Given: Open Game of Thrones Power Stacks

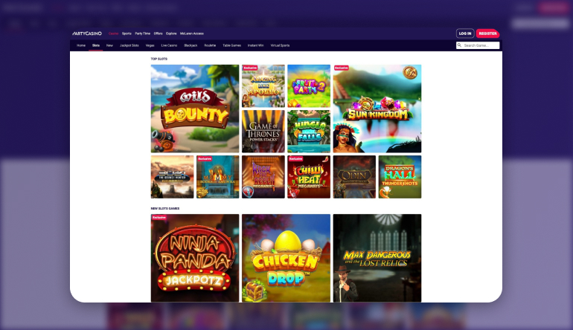Looking at the screenshot, I should point(263,132).
